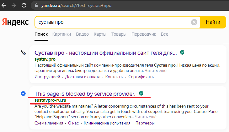This screenshot has height=132, width=229.
Task: Click the address bar URL text
Action: [76, 6]
